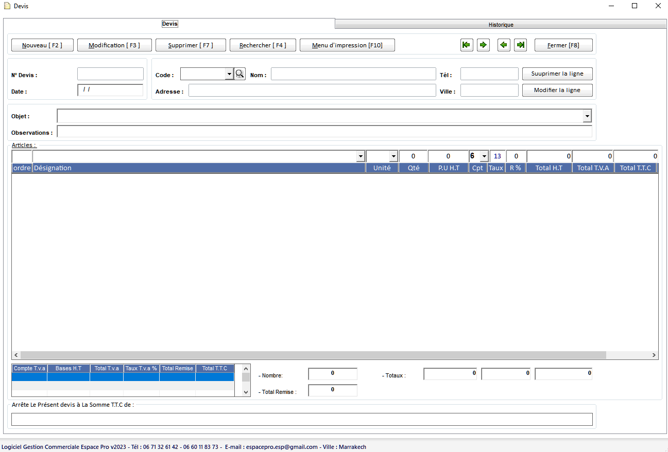
Task: Click Modification [F3] button
Action: tap(114, 45)
